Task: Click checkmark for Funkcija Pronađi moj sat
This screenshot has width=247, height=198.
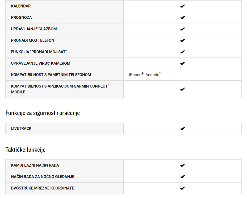Action: pos(182,52)
